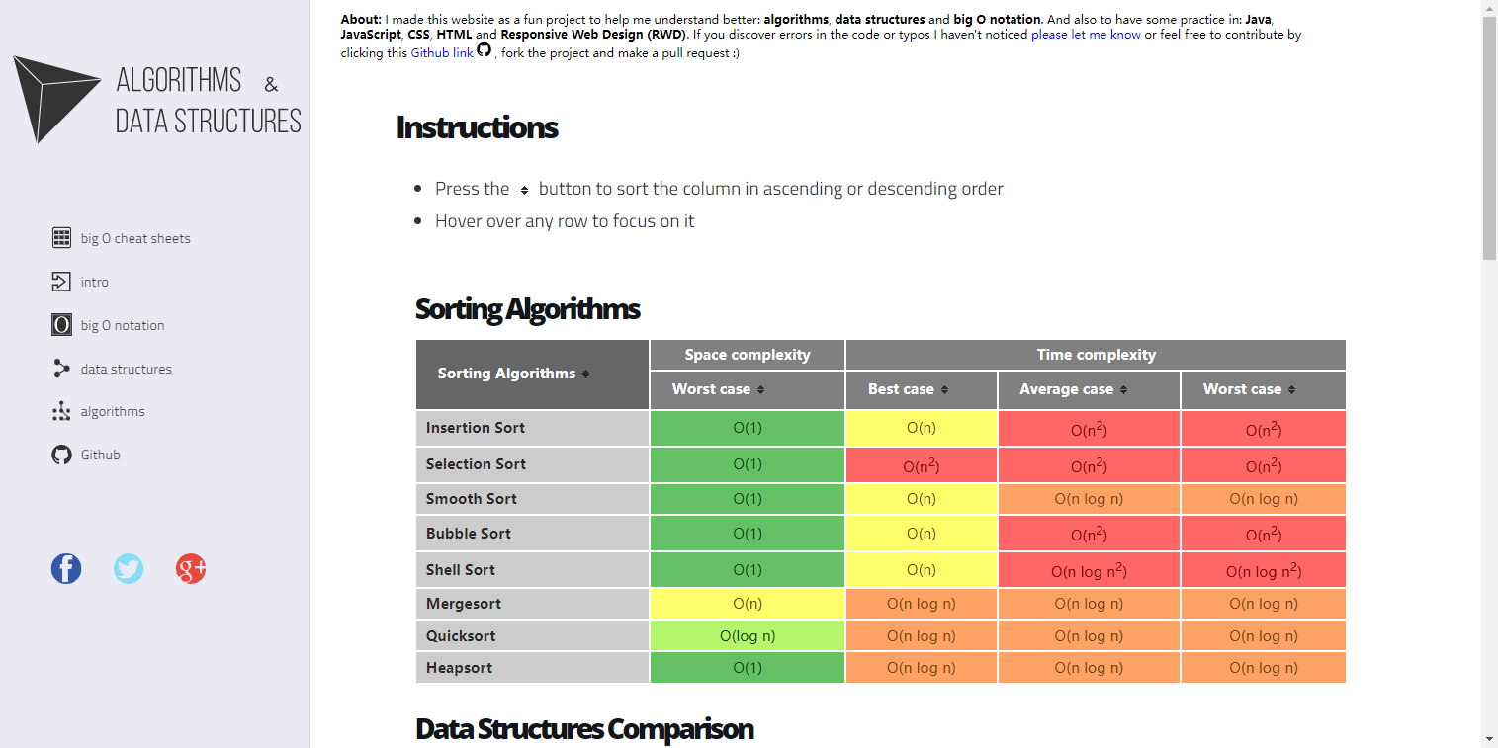Click the page vertical scrollbar thumb
Image resolution: width=1498 pixels, height=748 pixels.
point(1489,138)
